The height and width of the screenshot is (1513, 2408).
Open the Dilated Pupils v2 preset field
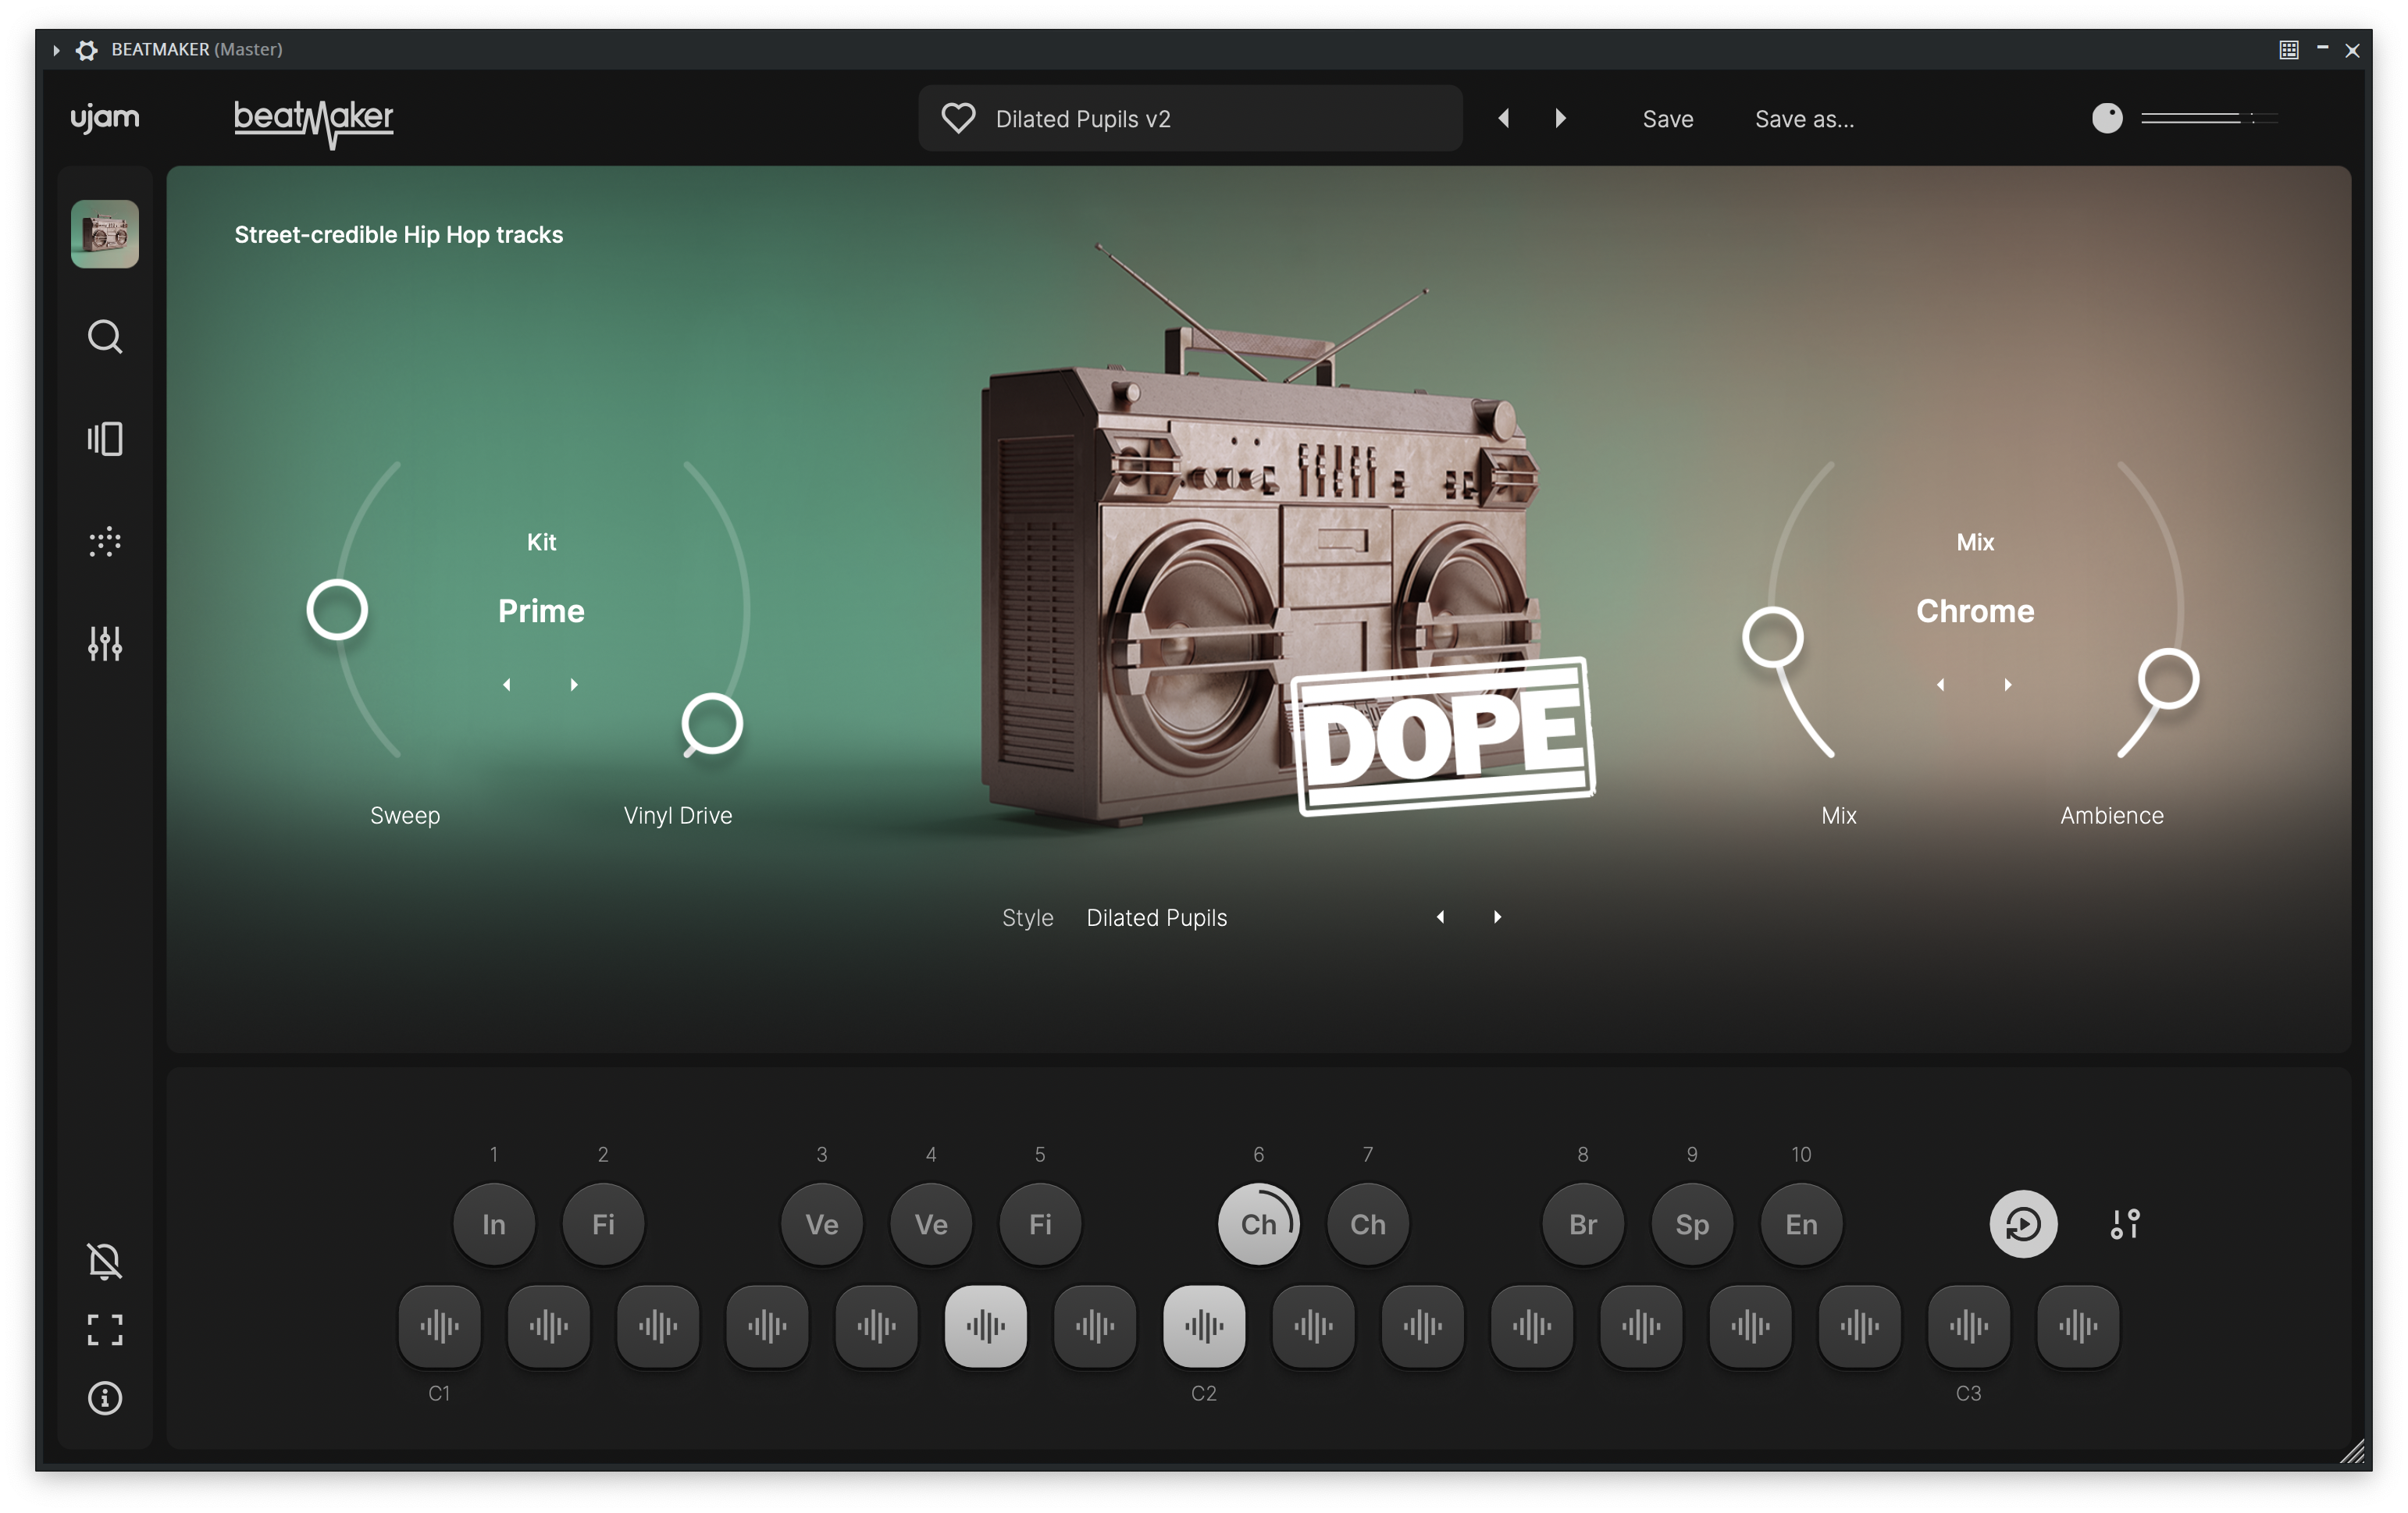(1190, 119)
